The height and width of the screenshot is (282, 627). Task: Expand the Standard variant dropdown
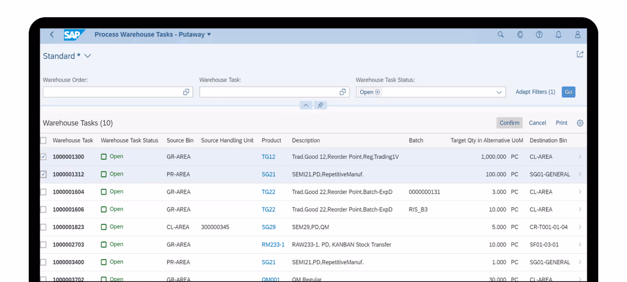(x=87, y=56)
